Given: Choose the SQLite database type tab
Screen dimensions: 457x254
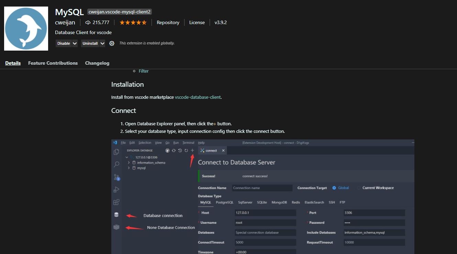Looking at the screenshot, I should [x=262, y=202].
